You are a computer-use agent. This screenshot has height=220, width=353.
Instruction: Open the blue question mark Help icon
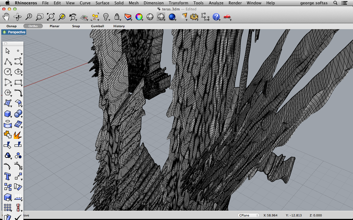click(216, 17)
